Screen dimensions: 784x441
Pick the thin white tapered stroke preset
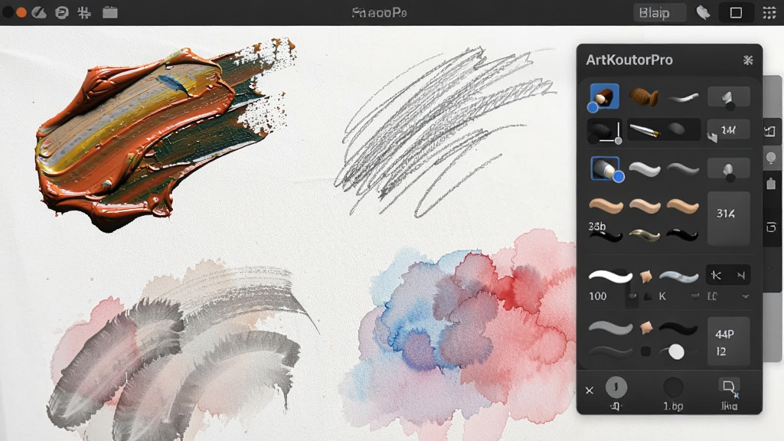(683, 97)
